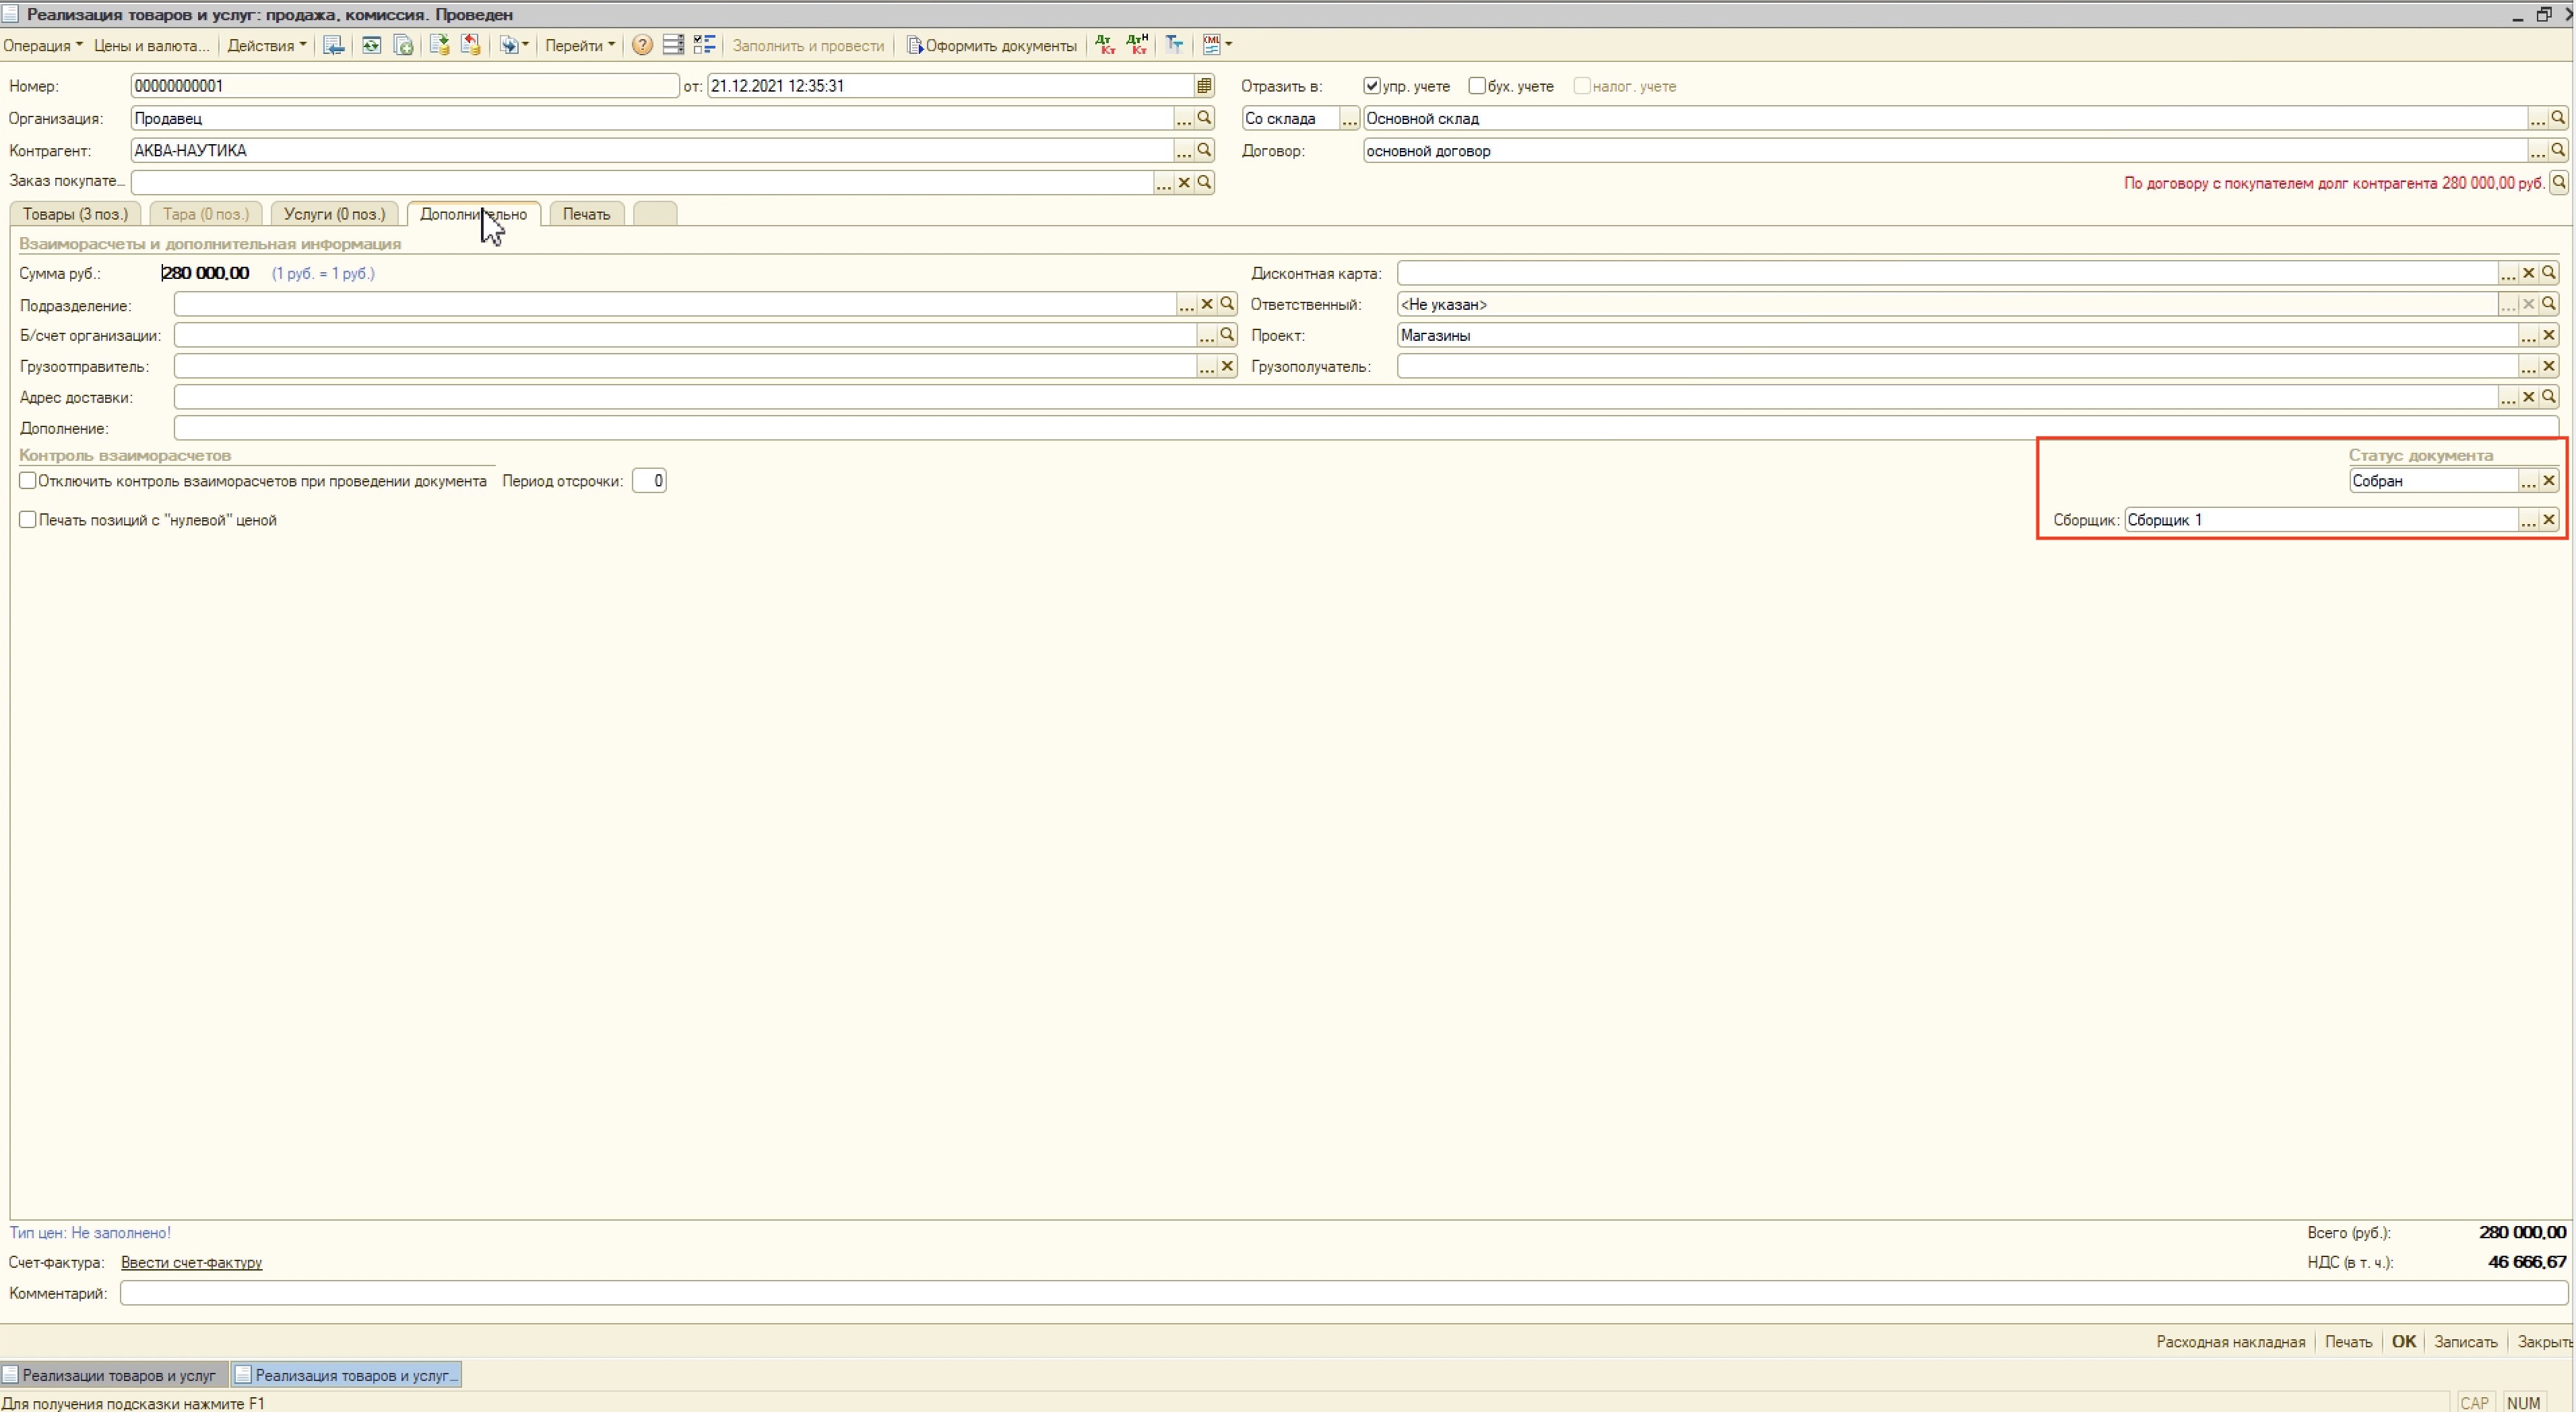Click the document structure tree icon

point(1174,45)
